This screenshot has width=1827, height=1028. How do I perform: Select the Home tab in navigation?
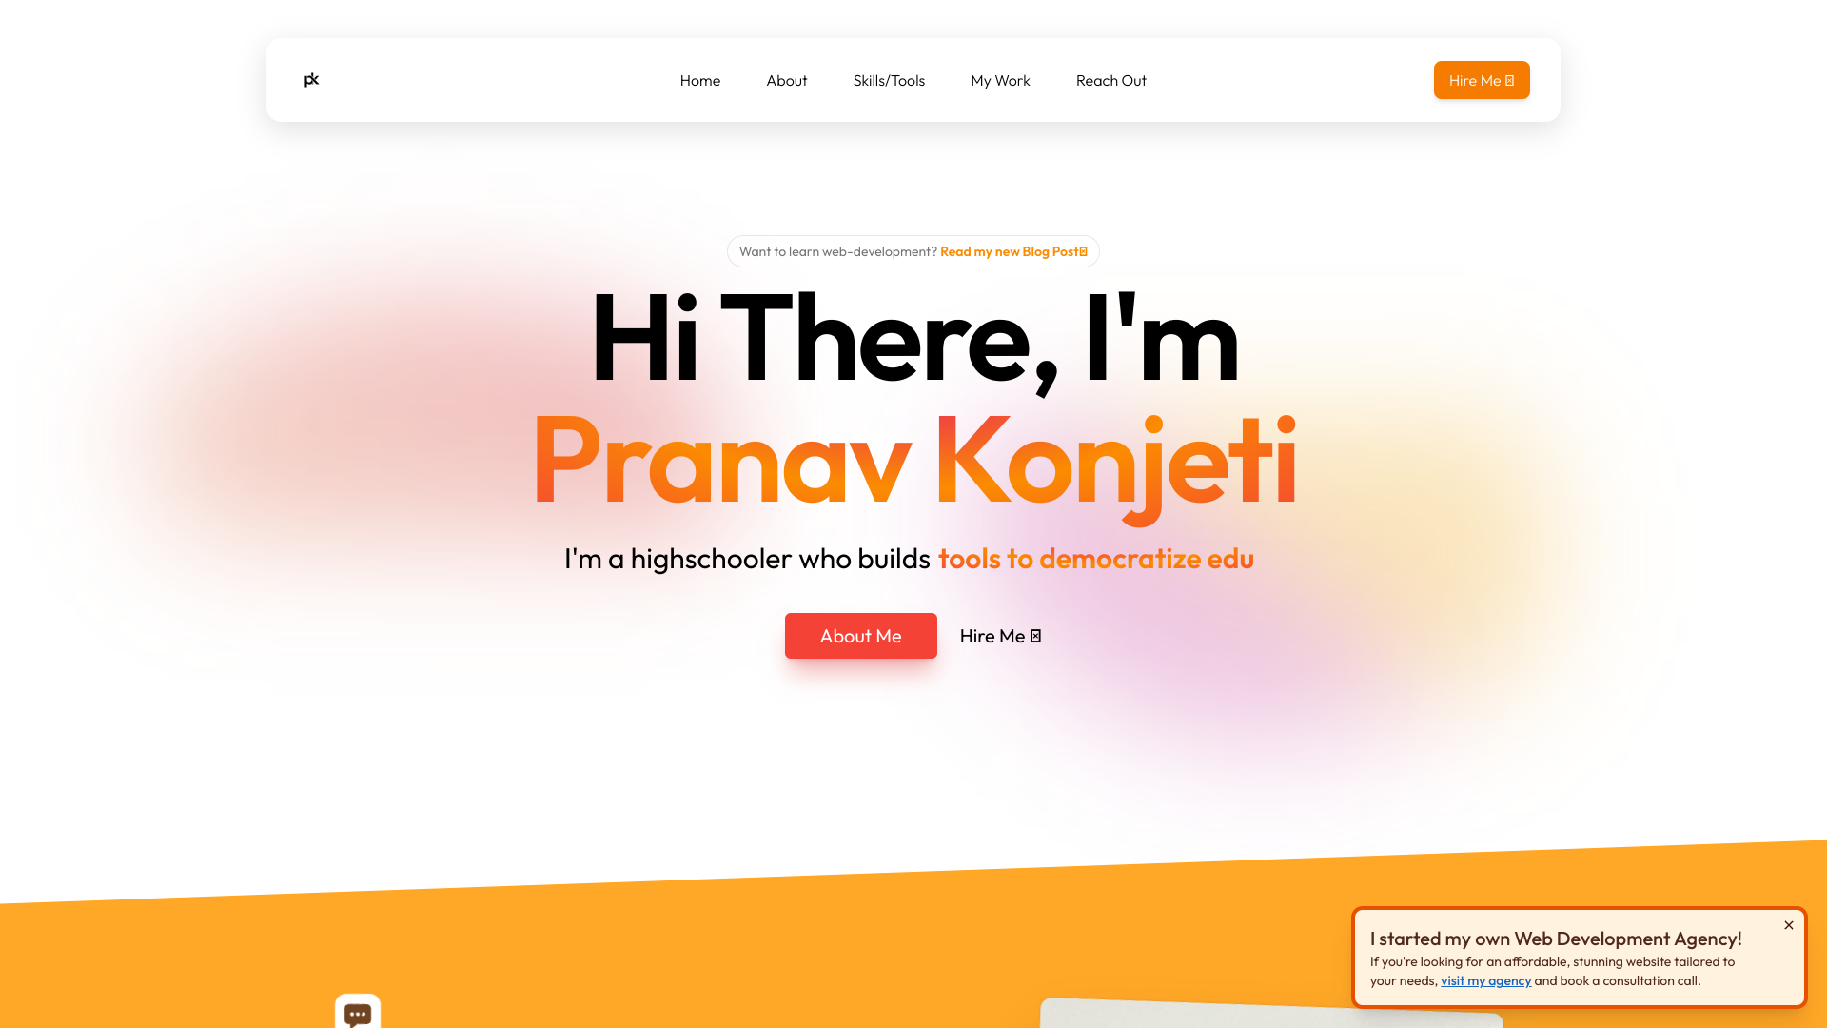pos(700,79)
